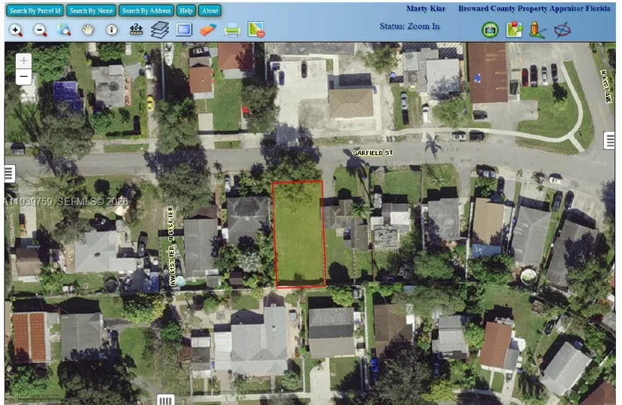Open the street view person icon

(x=537, y=30)
